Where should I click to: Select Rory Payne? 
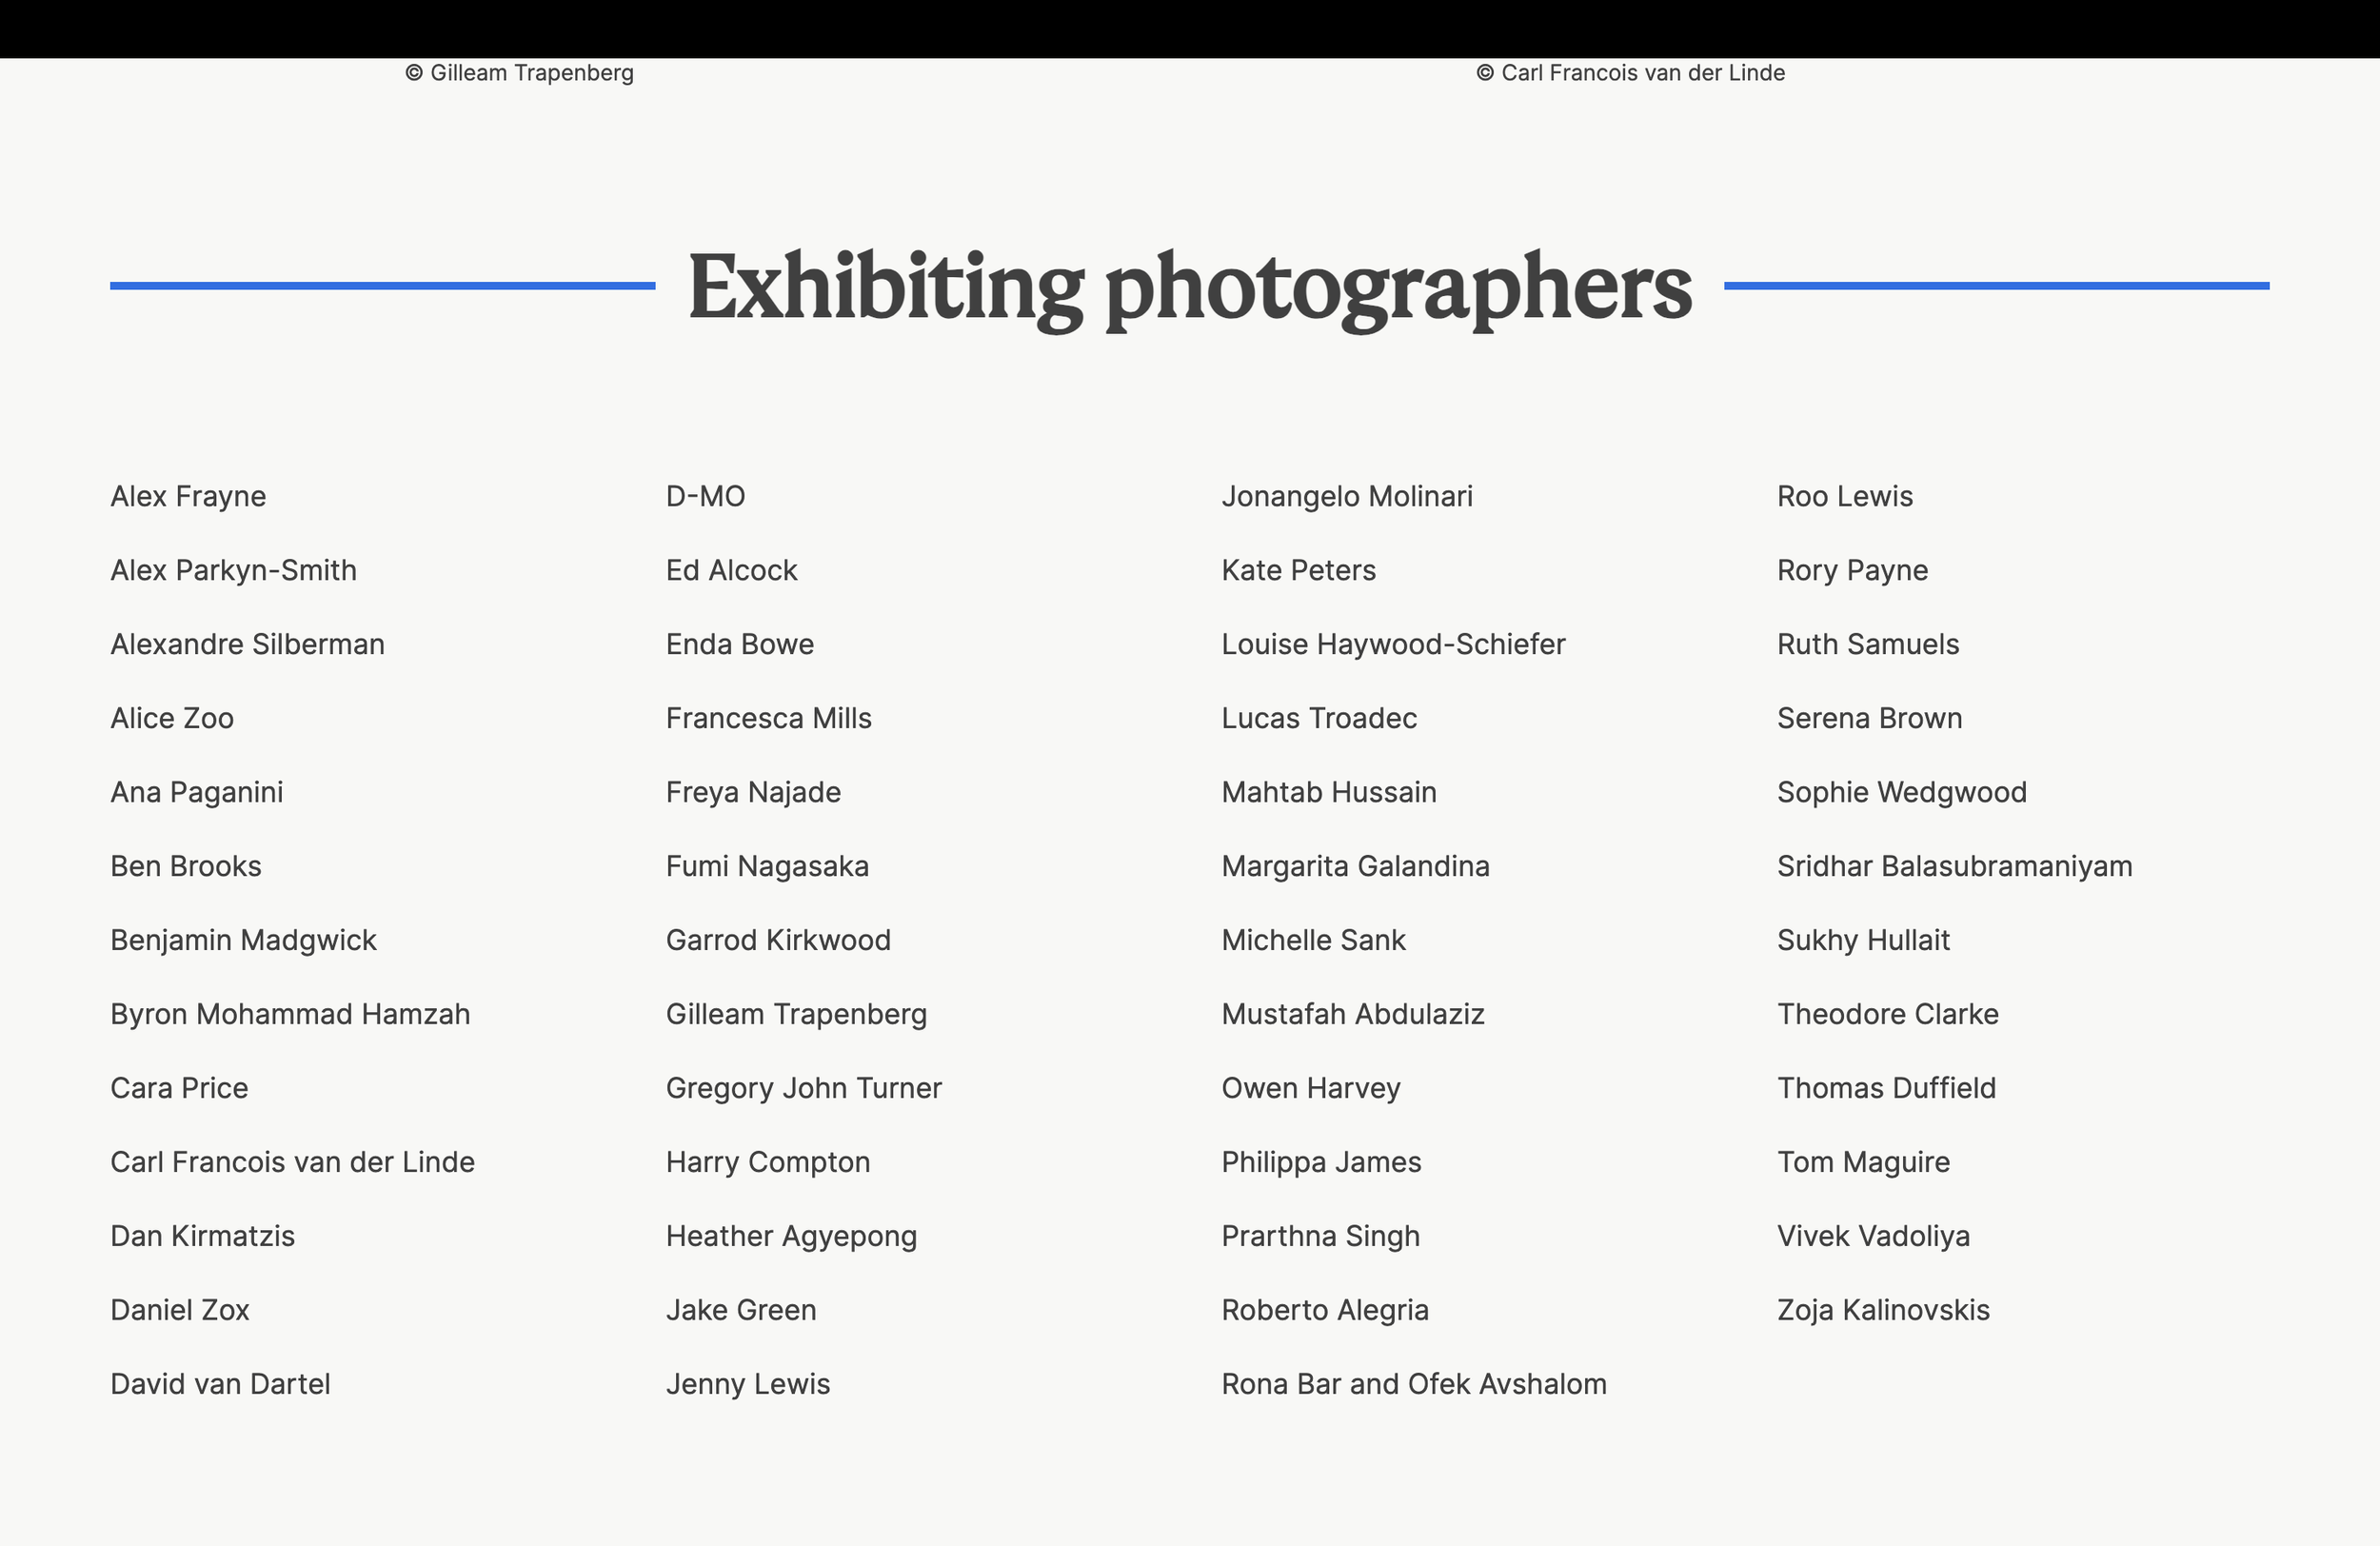[1852, 571]
